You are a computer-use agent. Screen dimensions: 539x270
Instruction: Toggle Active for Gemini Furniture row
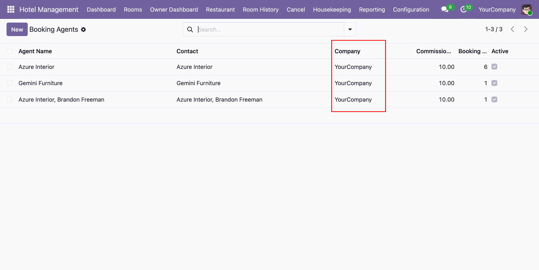point(494,83)
